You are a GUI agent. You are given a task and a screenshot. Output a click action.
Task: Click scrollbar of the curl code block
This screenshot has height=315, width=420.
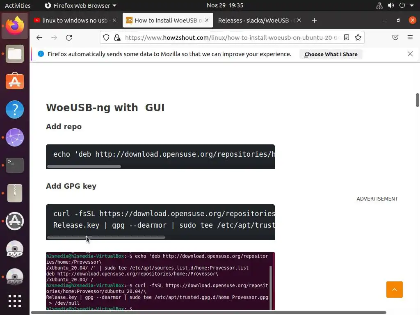[x=106, y=237]
